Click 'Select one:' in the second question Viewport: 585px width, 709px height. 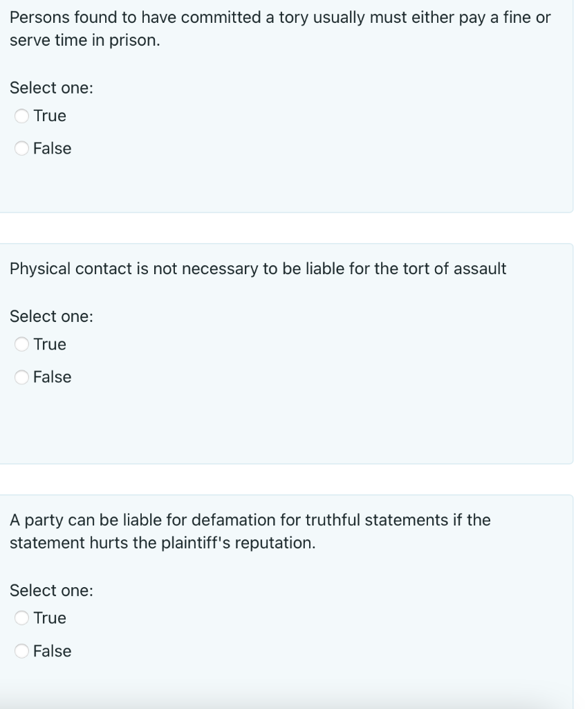tap(51, 316)
